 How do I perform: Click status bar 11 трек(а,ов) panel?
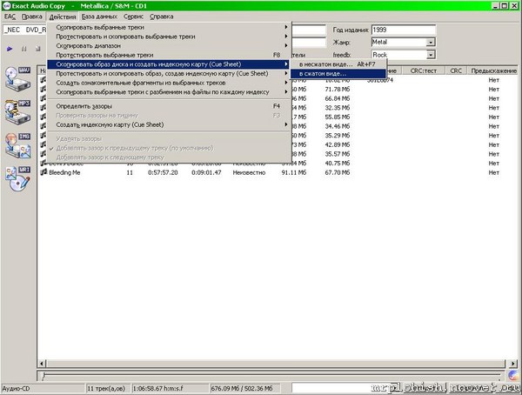[108, 388]
